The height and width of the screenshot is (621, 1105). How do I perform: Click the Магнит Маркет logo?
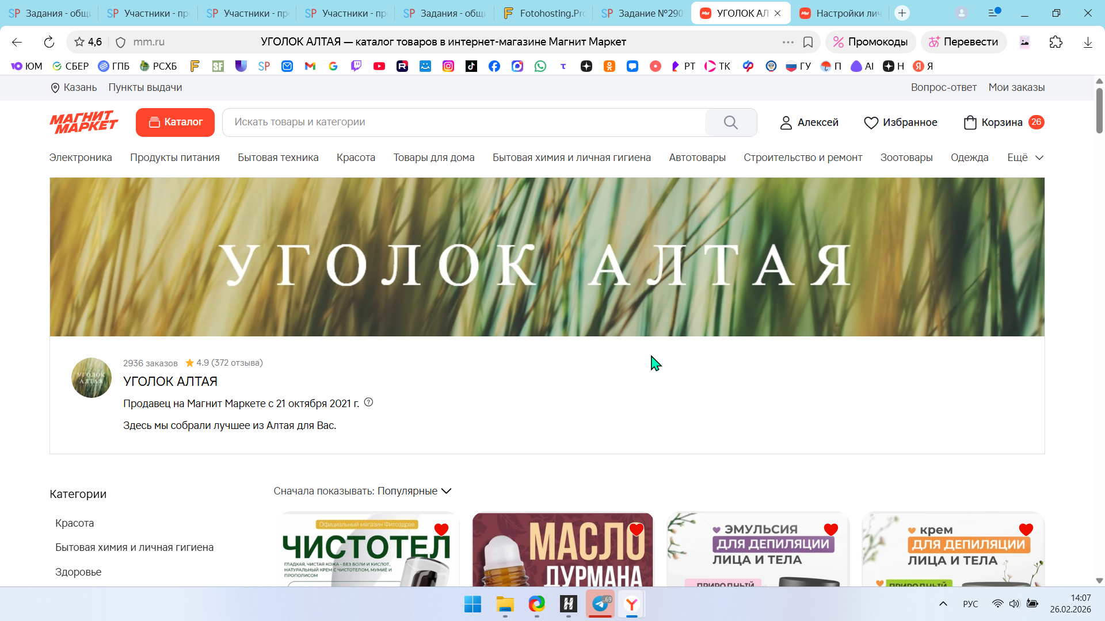(x=84, y=122)
